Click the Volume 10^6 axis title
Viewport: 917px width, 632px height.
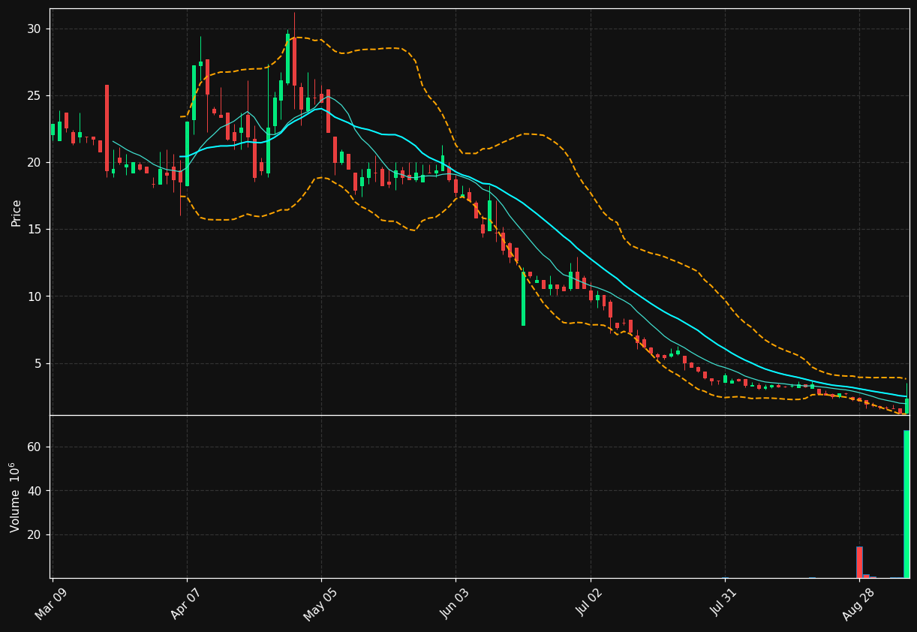coord(15,497)
